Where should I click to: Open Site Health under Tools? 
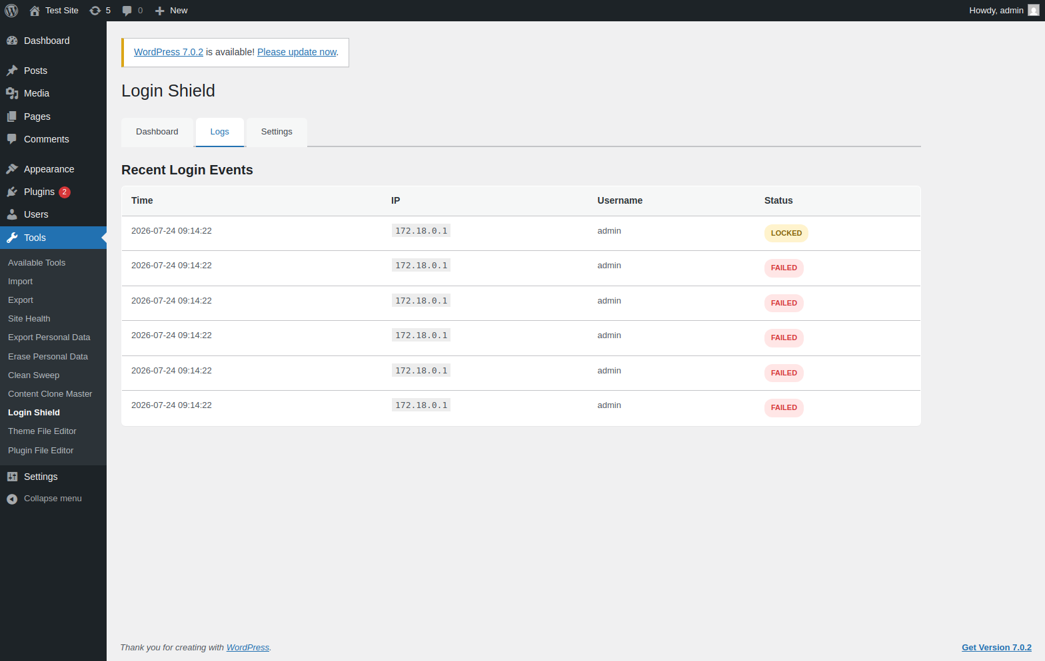pyautogui.click(x=29, y=319)
